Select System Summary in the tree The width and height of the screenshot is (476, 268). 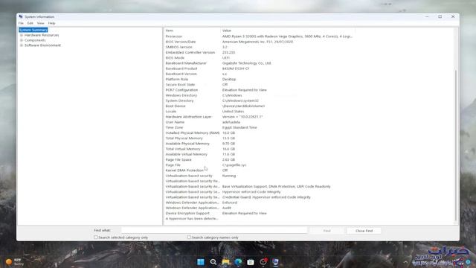[x=33, y=30]
